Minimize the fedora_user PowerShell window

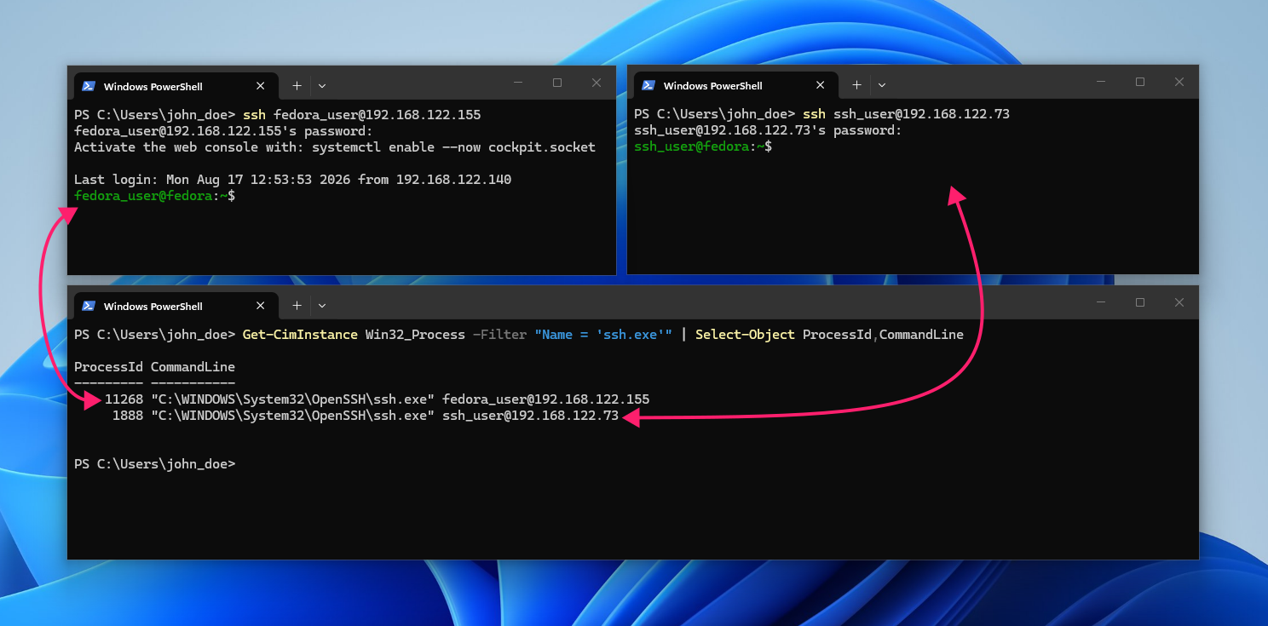tap(518, 83)
